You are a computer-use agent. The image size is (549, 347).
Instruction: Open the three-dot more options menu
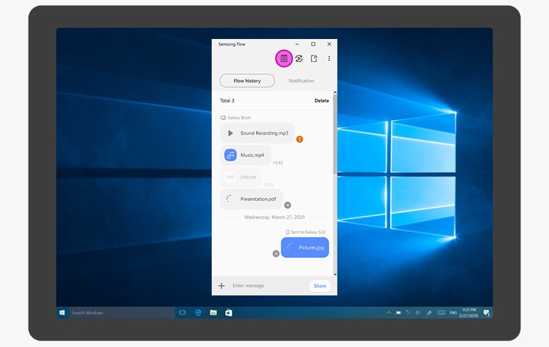tap(329, 59)
